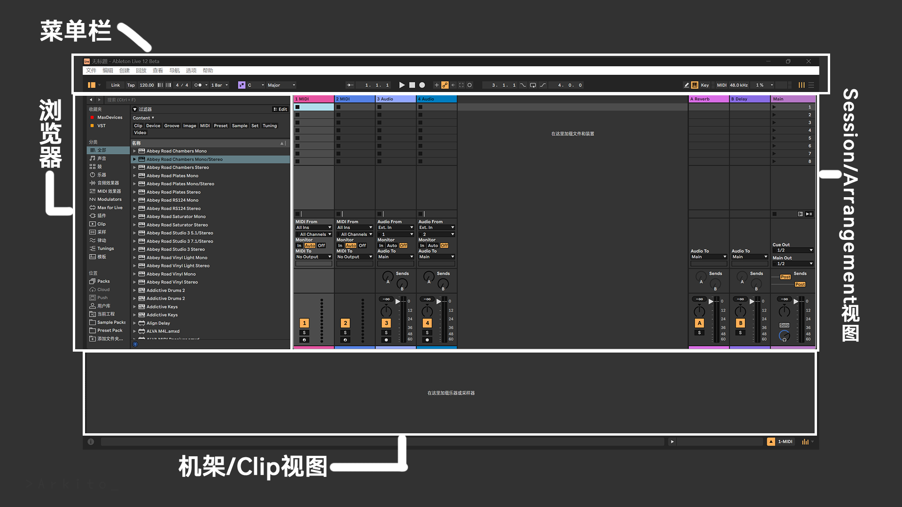The height and width of the screenshot is (507, 902).
Task: Deactivate track 3 Audio with its number button
Action: pyautogui.click(x=386, y=323)
